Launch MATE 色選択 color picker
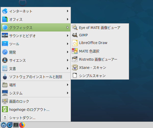 [x=100, y=51]
